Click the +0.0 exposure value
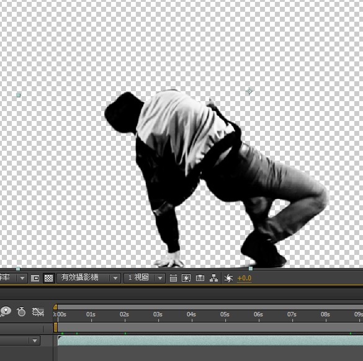Viewport: 363px width, 361px height. pos(244,278)
